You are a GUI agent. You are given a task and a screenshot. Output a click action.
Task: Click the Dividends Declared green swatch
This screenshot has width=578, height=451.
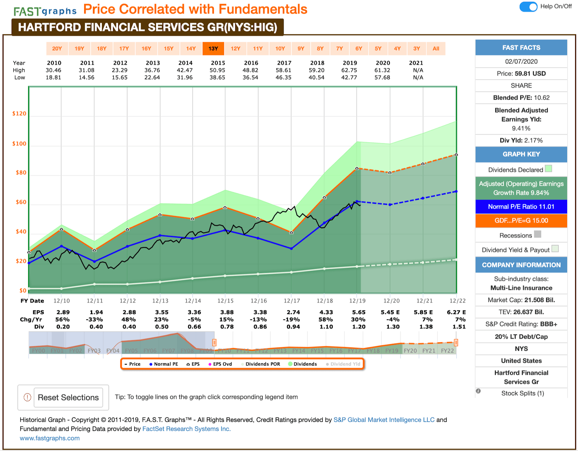548,168
